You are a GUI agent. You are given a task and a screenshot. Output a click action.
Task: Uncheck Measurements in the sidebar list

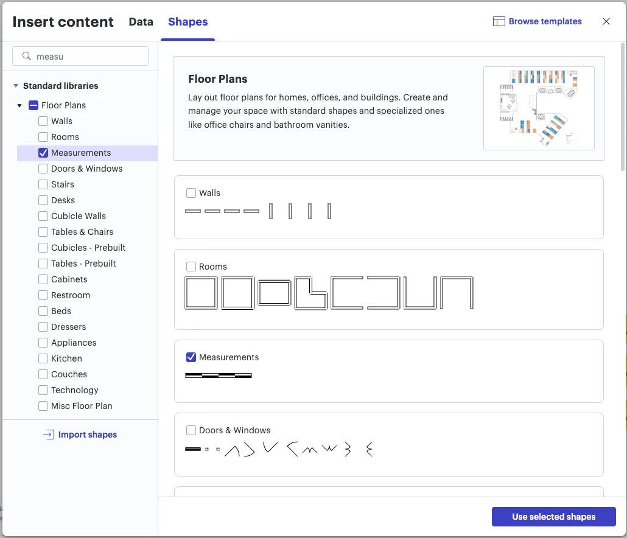(x=43, y=153)
